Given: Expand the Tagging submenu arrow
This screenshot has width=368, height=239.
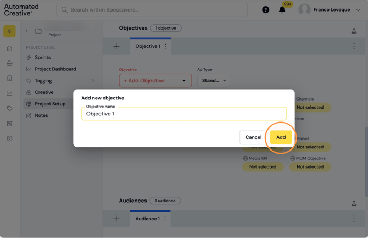Looking at the screenshot, I should point(93,81).
